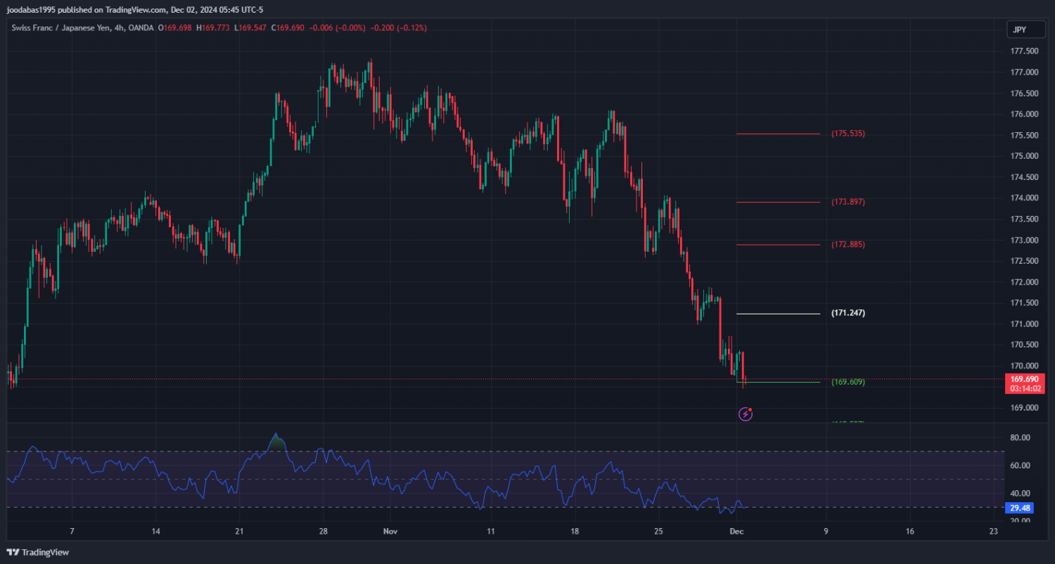Click 171.000 on the price axis
The width and height of the screenshot is (1055, 564).
[x=1025, y=324]
